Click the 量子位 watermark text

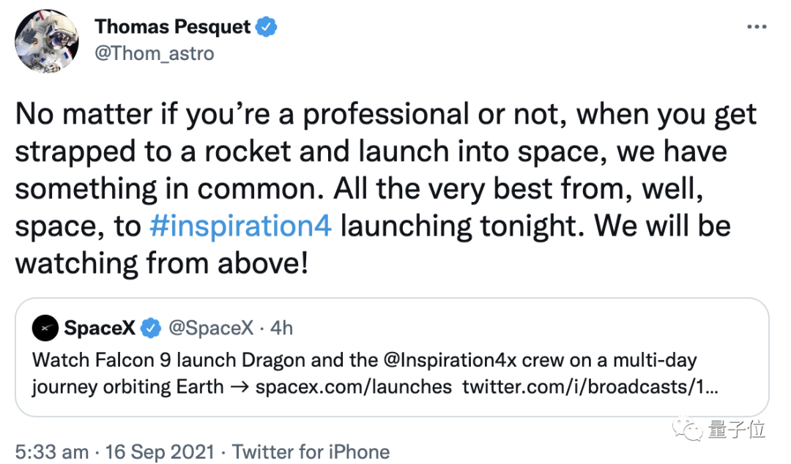click(x=736, y=430)
